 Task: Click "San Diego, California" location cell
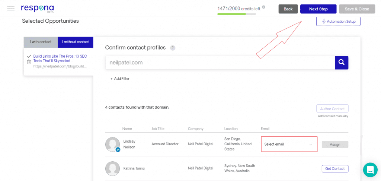(238, 144)
